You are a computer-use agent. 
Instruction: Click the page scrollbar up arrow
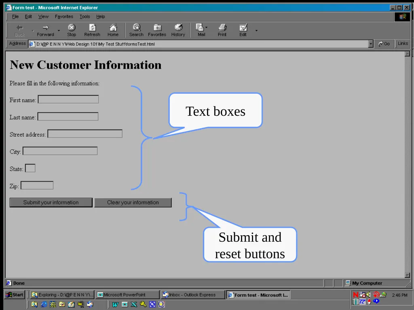coord(408,54)
